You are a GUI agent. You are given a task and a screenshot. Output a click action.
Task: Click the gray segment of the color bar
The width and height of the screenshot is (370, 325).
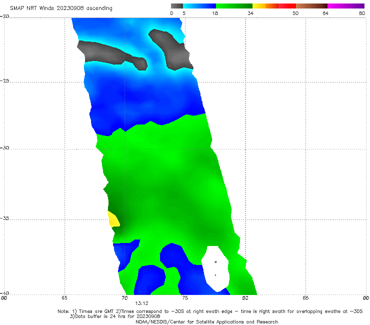[176, 6]
